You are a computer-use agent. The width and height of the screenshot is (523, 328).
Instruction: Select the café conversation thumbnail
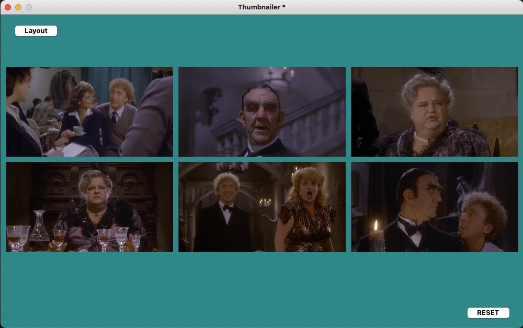coord(89,112)
